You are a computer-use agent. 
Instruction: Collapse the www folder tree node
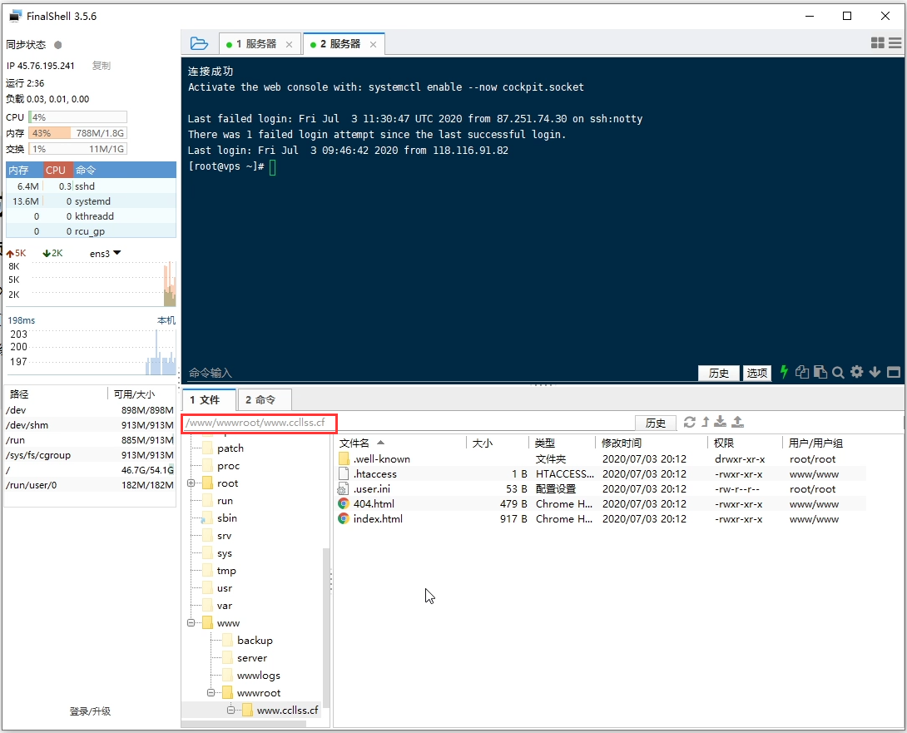point(191,623)
